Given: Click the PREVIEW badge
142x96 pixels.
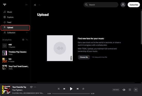Looking at the screenshot, I should pyautogui.click(x=116, y=90).
